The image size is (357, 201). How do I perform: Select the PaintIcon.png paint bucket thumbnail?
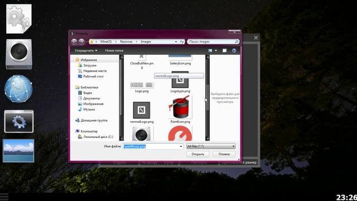coord(180,107)
